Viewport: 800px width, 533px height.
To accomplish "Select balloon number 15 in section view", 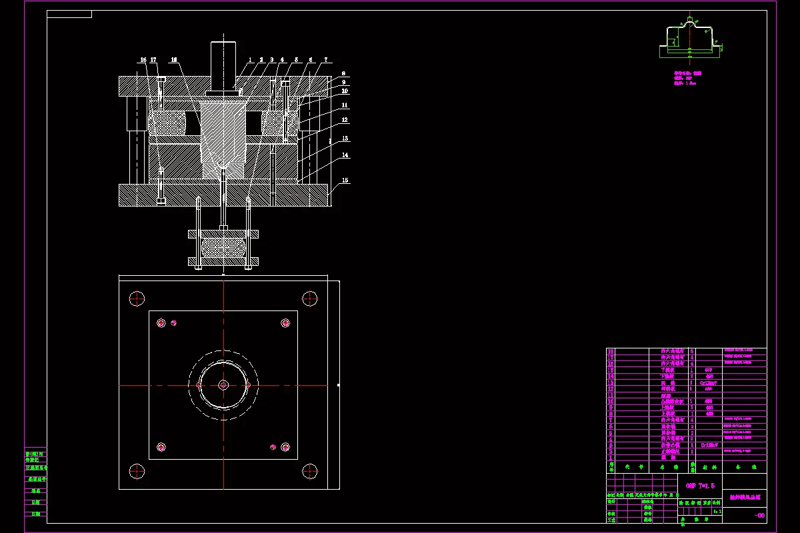I will (345, 181).
